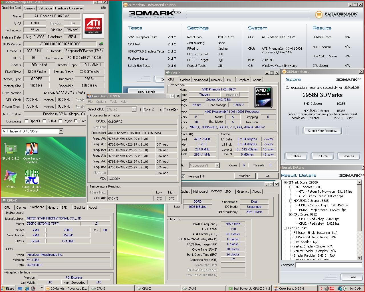
Task: Switch to the Sensors tab in GPU-Z
Action: [30, 8]
